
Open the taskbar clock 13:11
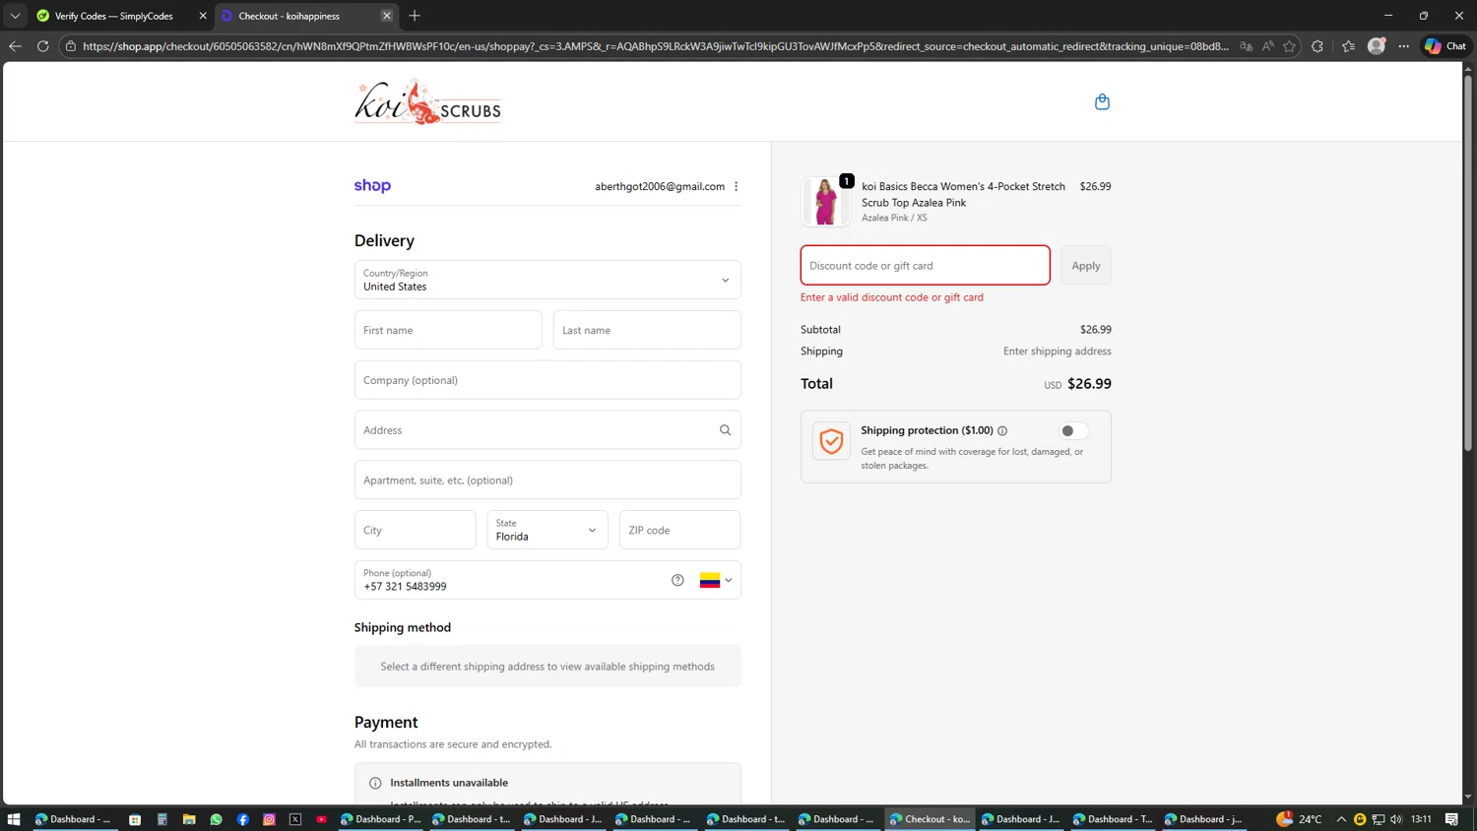tap(1421, 819)
